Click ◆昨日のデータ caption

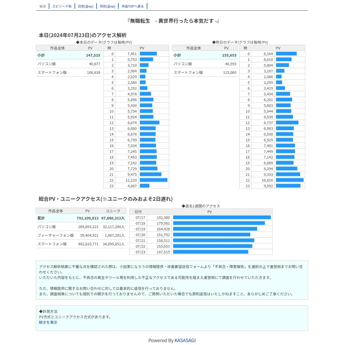coord(240,42)
